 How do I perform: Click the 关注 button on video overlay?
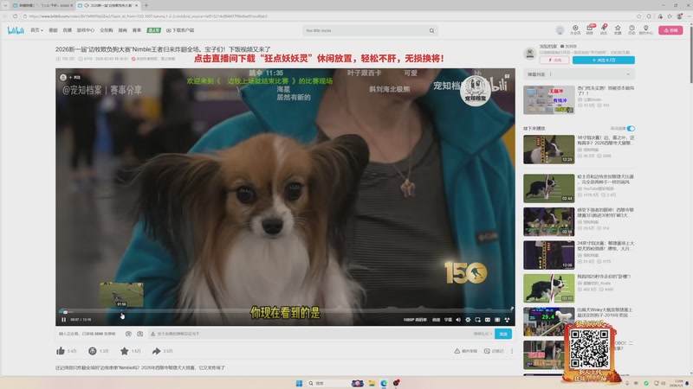click(74, 77)
